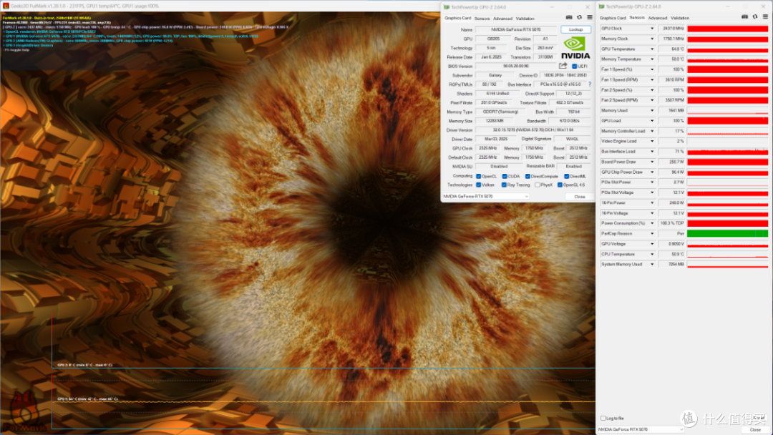Viewport: 773px width, 435px height.
Task: Switch to Advanced tab in right GPU-Z window
Action: click(x=658, y=18)
